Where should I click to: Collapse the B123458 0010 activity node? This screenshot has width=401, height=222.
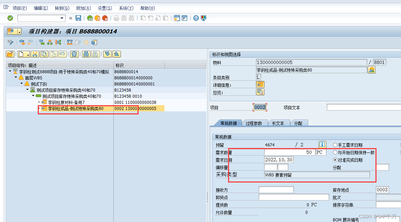pyautogui.click(x=33, y=96)
